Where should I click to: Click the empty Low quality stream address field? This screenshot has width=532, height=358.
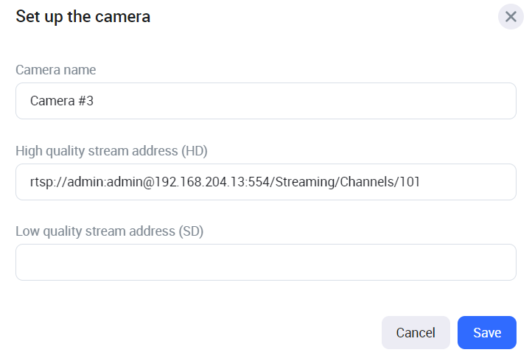[x=265, y=262]
